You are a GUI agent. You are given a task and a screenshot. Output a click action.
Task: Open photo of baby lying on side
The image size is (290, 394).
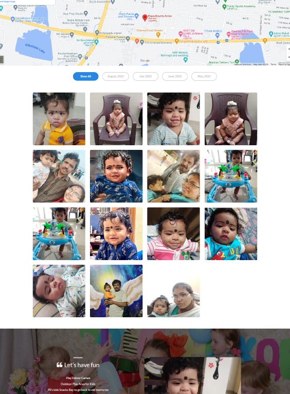tap(59, 291)
